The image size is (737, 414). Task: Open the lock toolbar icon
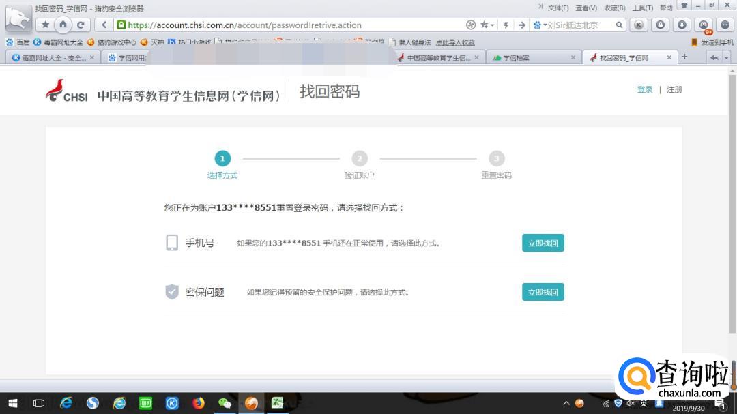point(661,25)
